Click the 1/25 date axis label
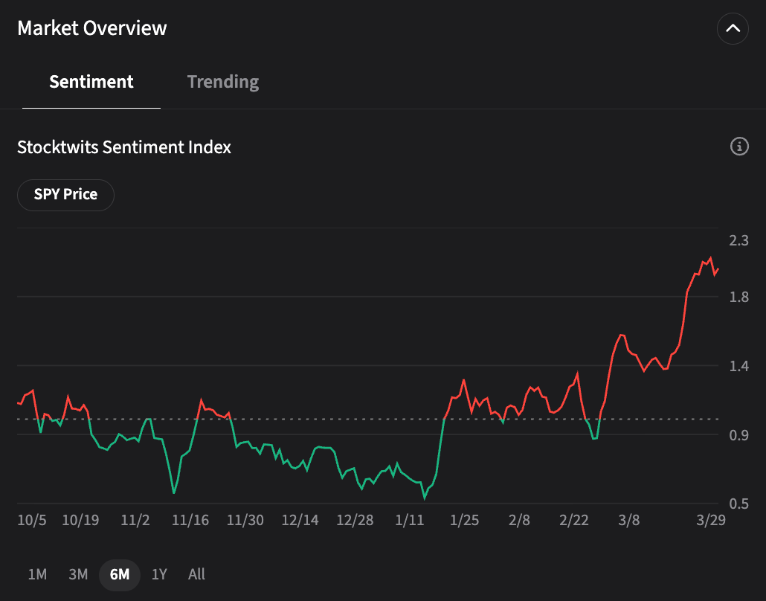 [x=464, y=520]
